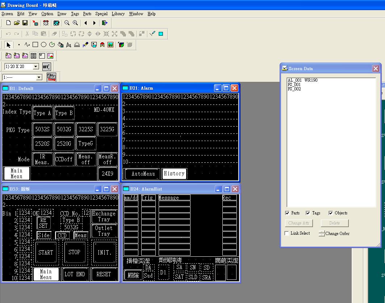
Task: Open the 20 X 20 grid size dropdown
Action: point(35,67)
